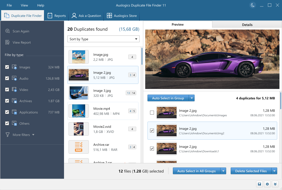Click path C:\Users\Johndow\Downloads\1
The height and width of the screenshot is (190, 282).
(199, 151)
